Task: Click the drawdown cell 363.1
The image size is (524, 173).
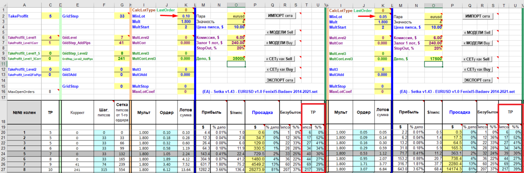Action: [452, 154]
